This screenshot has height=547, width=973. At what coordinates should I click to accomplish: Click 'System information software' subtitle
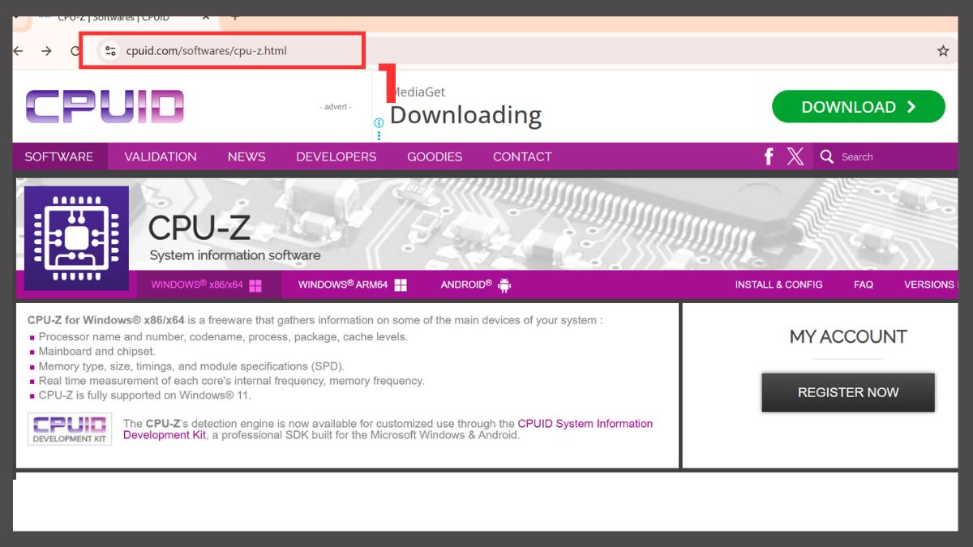[x=235, y=255]
